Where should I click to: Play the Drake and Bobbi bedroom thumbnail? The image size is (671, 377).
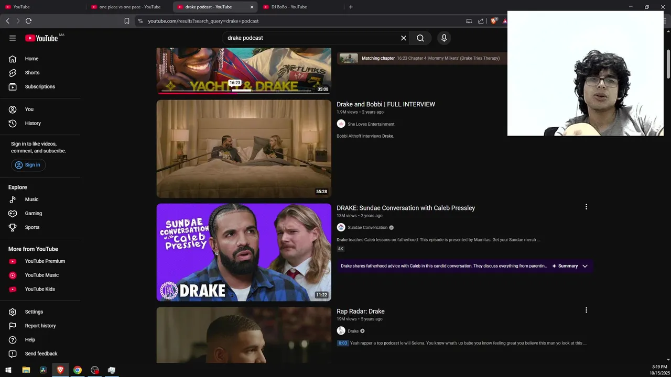pyautogui.click(x=244, y=149)
